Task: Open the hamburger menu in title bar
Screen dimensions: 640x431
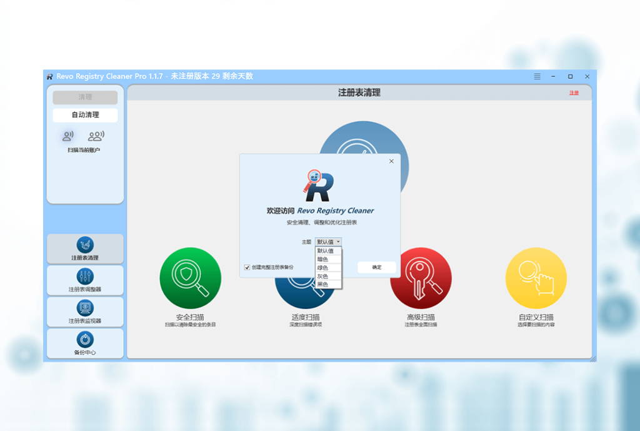Action: coord(537,76)
